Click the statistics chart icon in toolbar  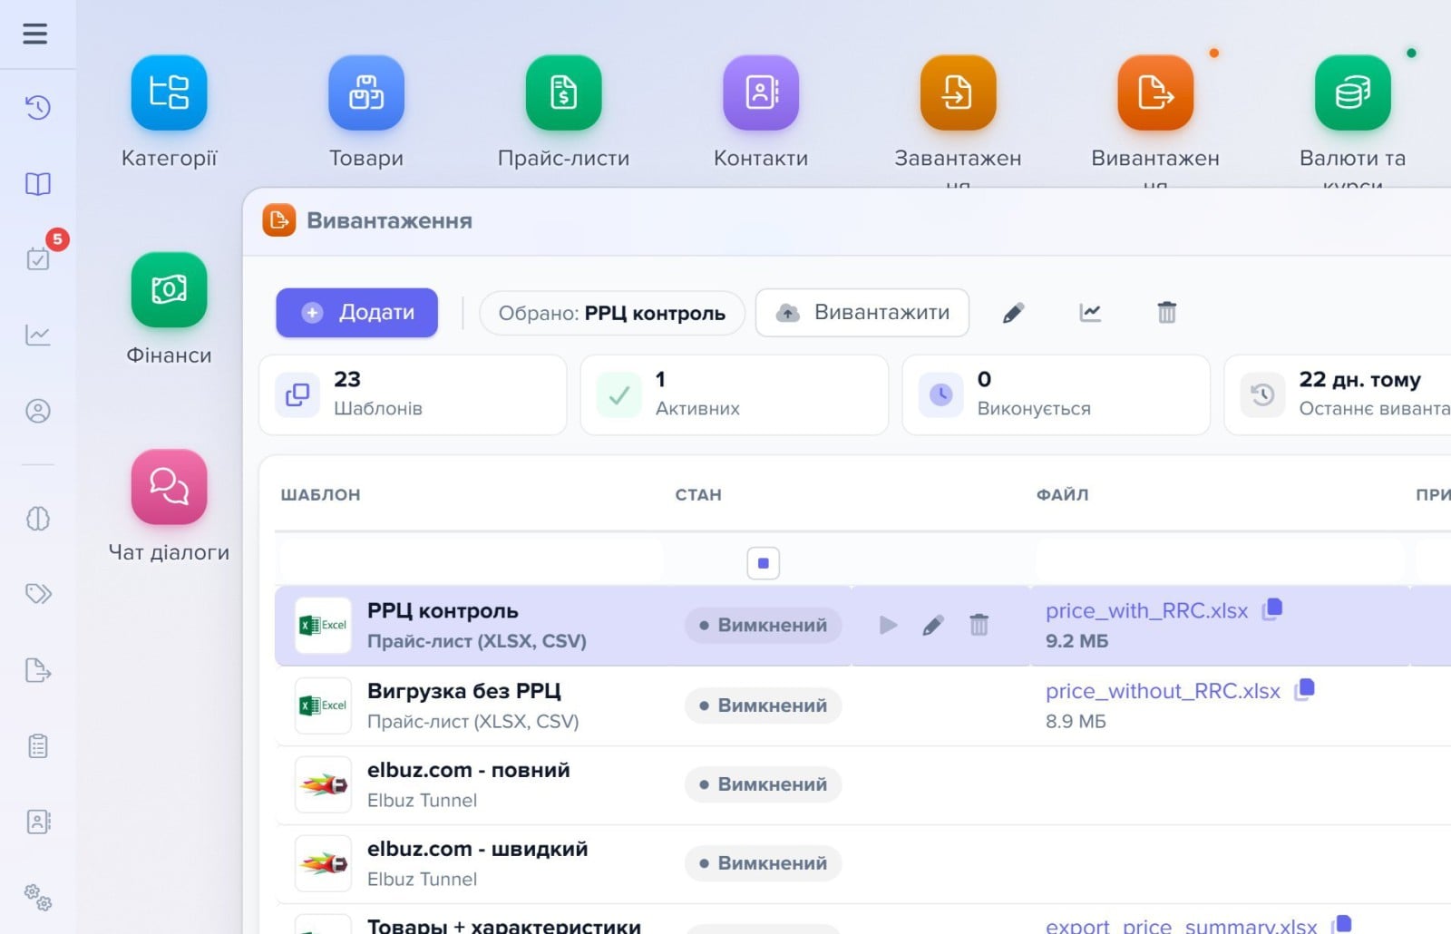(x=1090, y=313)
